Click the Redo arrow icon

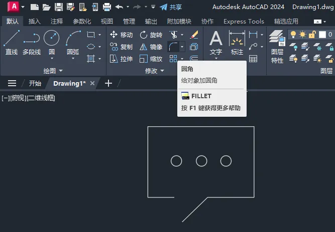137,7
